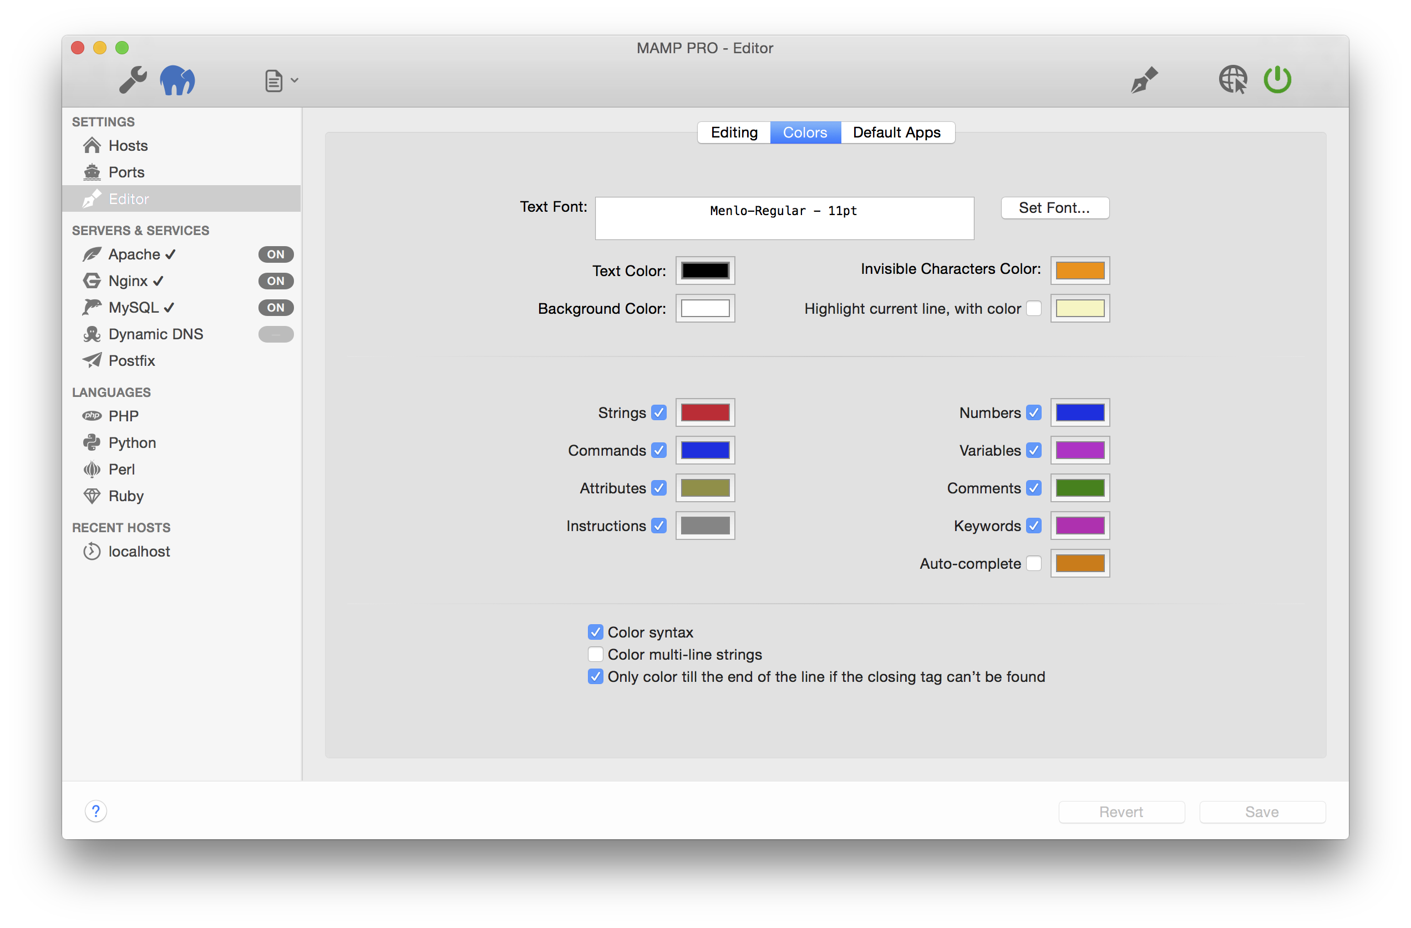Toggle Apache ON switch
Viewport: 1411px width, 928px height.
pyautogui.click(x=276, y=254)
